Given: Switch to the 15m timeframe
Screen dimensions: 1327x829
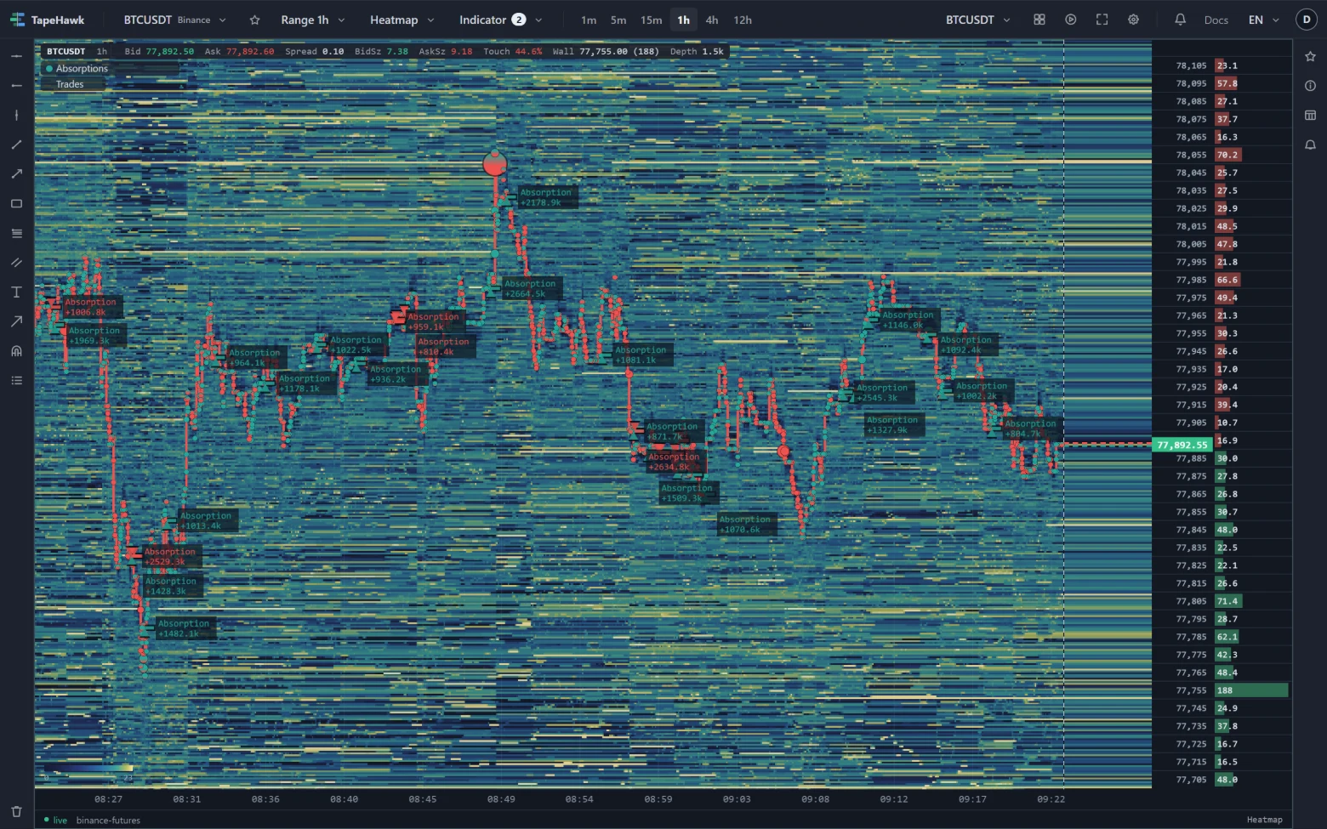Looking at the screenshot, I should coord(652,20).
